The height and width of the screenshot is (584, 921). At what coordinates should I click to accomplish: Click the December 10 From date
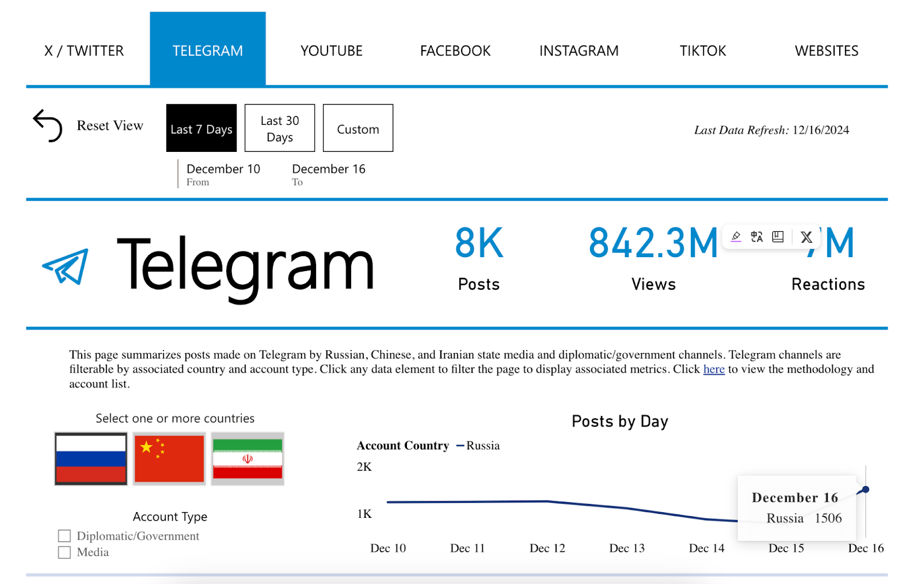[223, 169]
